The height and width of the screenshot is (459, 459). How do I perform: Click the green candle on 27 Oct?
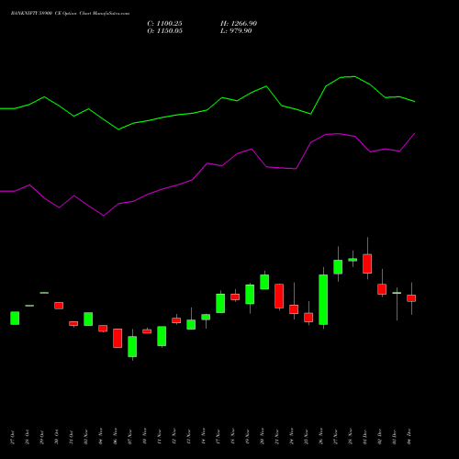pos(15,318)
